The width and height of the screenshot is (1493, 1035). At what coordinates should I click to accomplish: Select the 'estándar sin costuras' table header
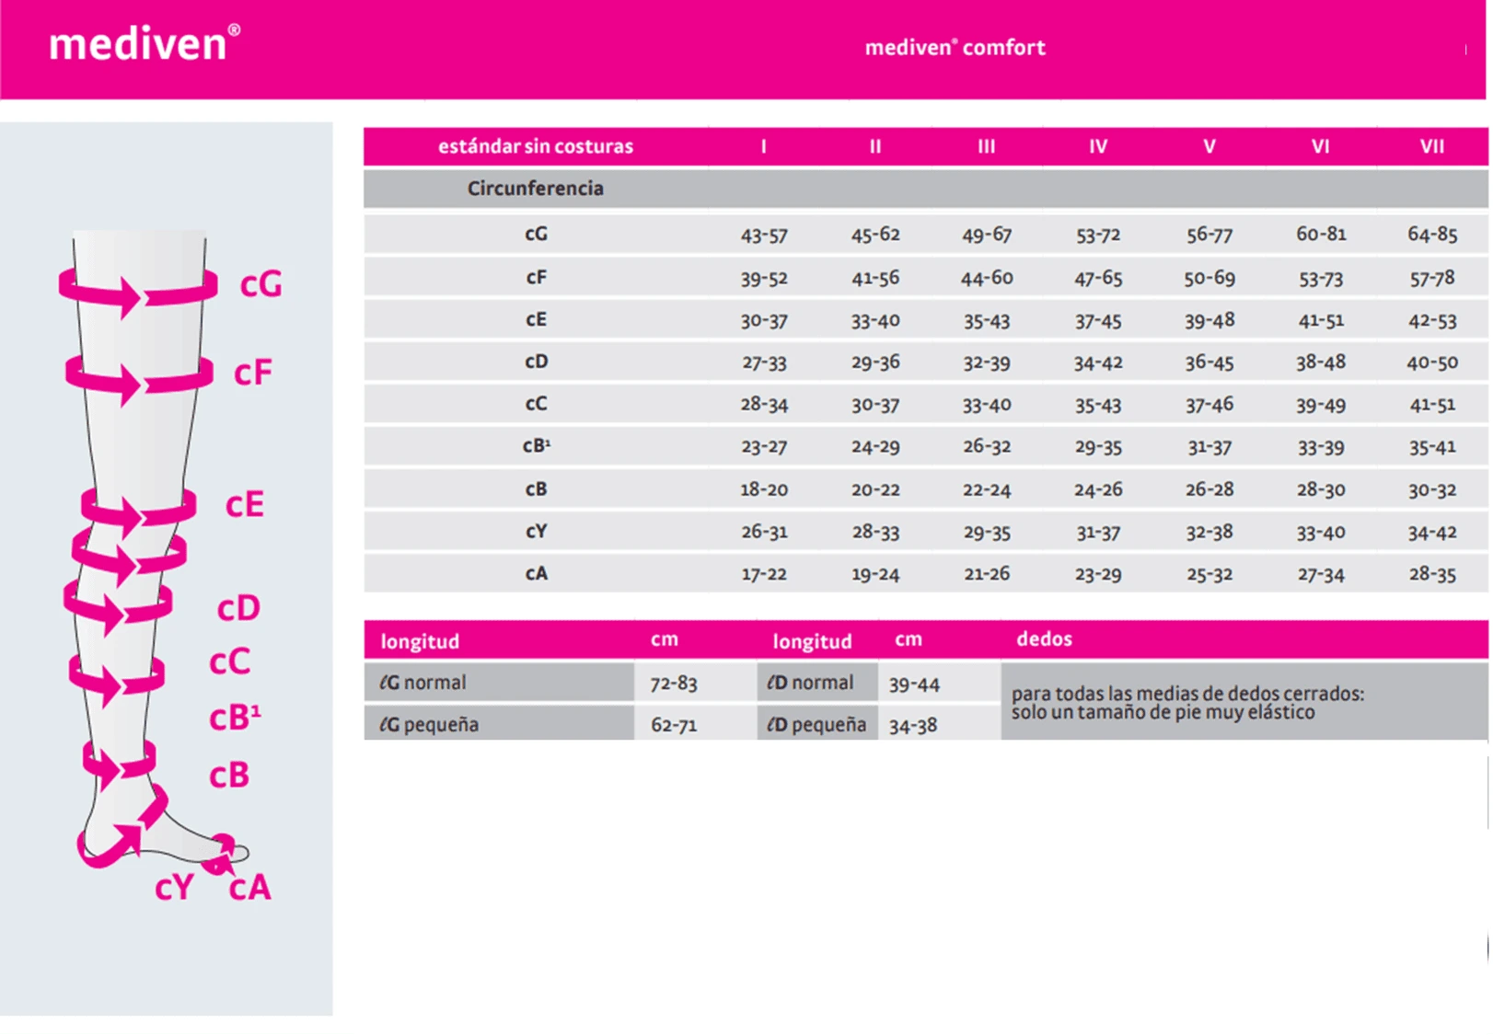click(536, 146)
